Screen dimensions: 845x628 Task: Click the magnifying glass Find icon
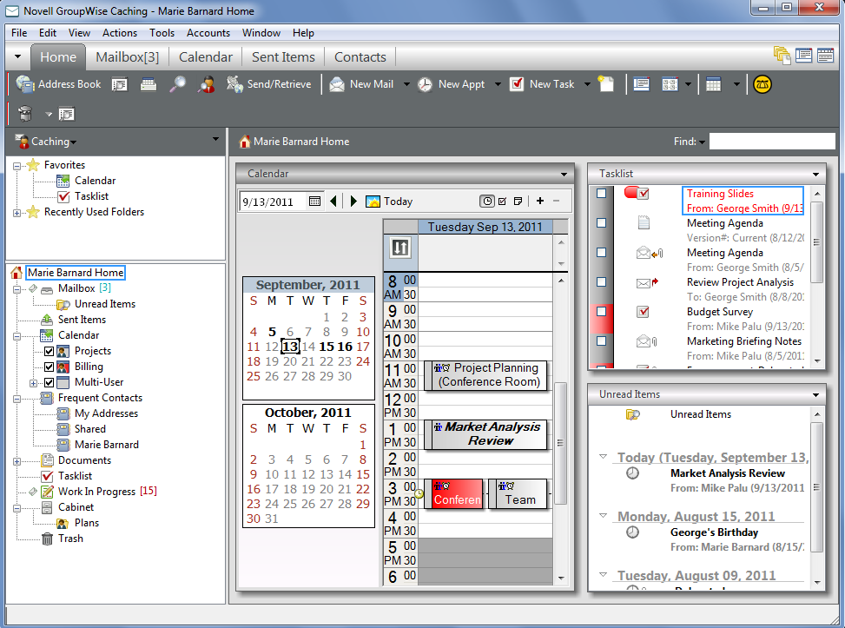pos(177,84)
